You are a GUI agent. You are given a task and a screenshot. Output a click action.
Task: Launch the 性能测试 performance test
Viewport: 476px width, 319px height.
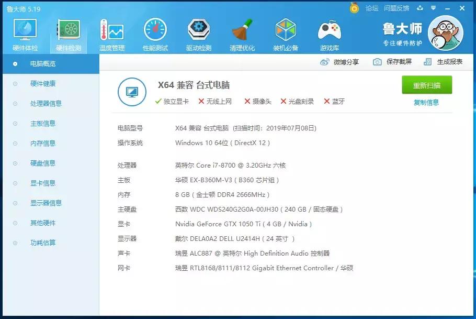point(155,32)
